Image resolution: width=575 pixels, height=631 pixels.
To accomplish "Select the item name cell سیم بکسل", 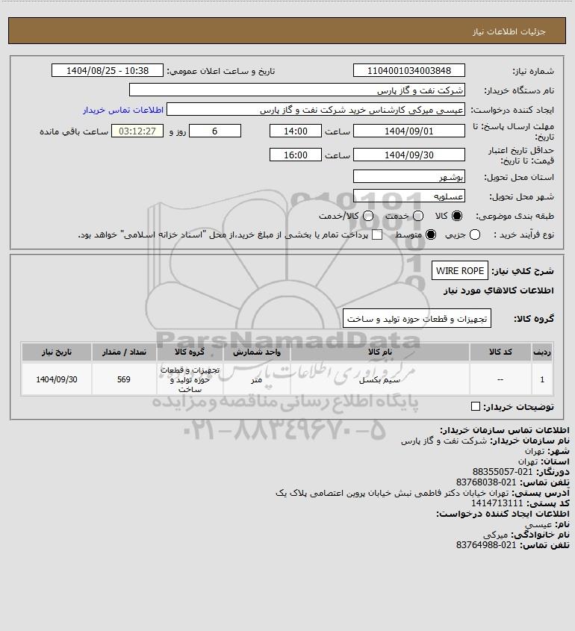I will click(x=380, y=379).
